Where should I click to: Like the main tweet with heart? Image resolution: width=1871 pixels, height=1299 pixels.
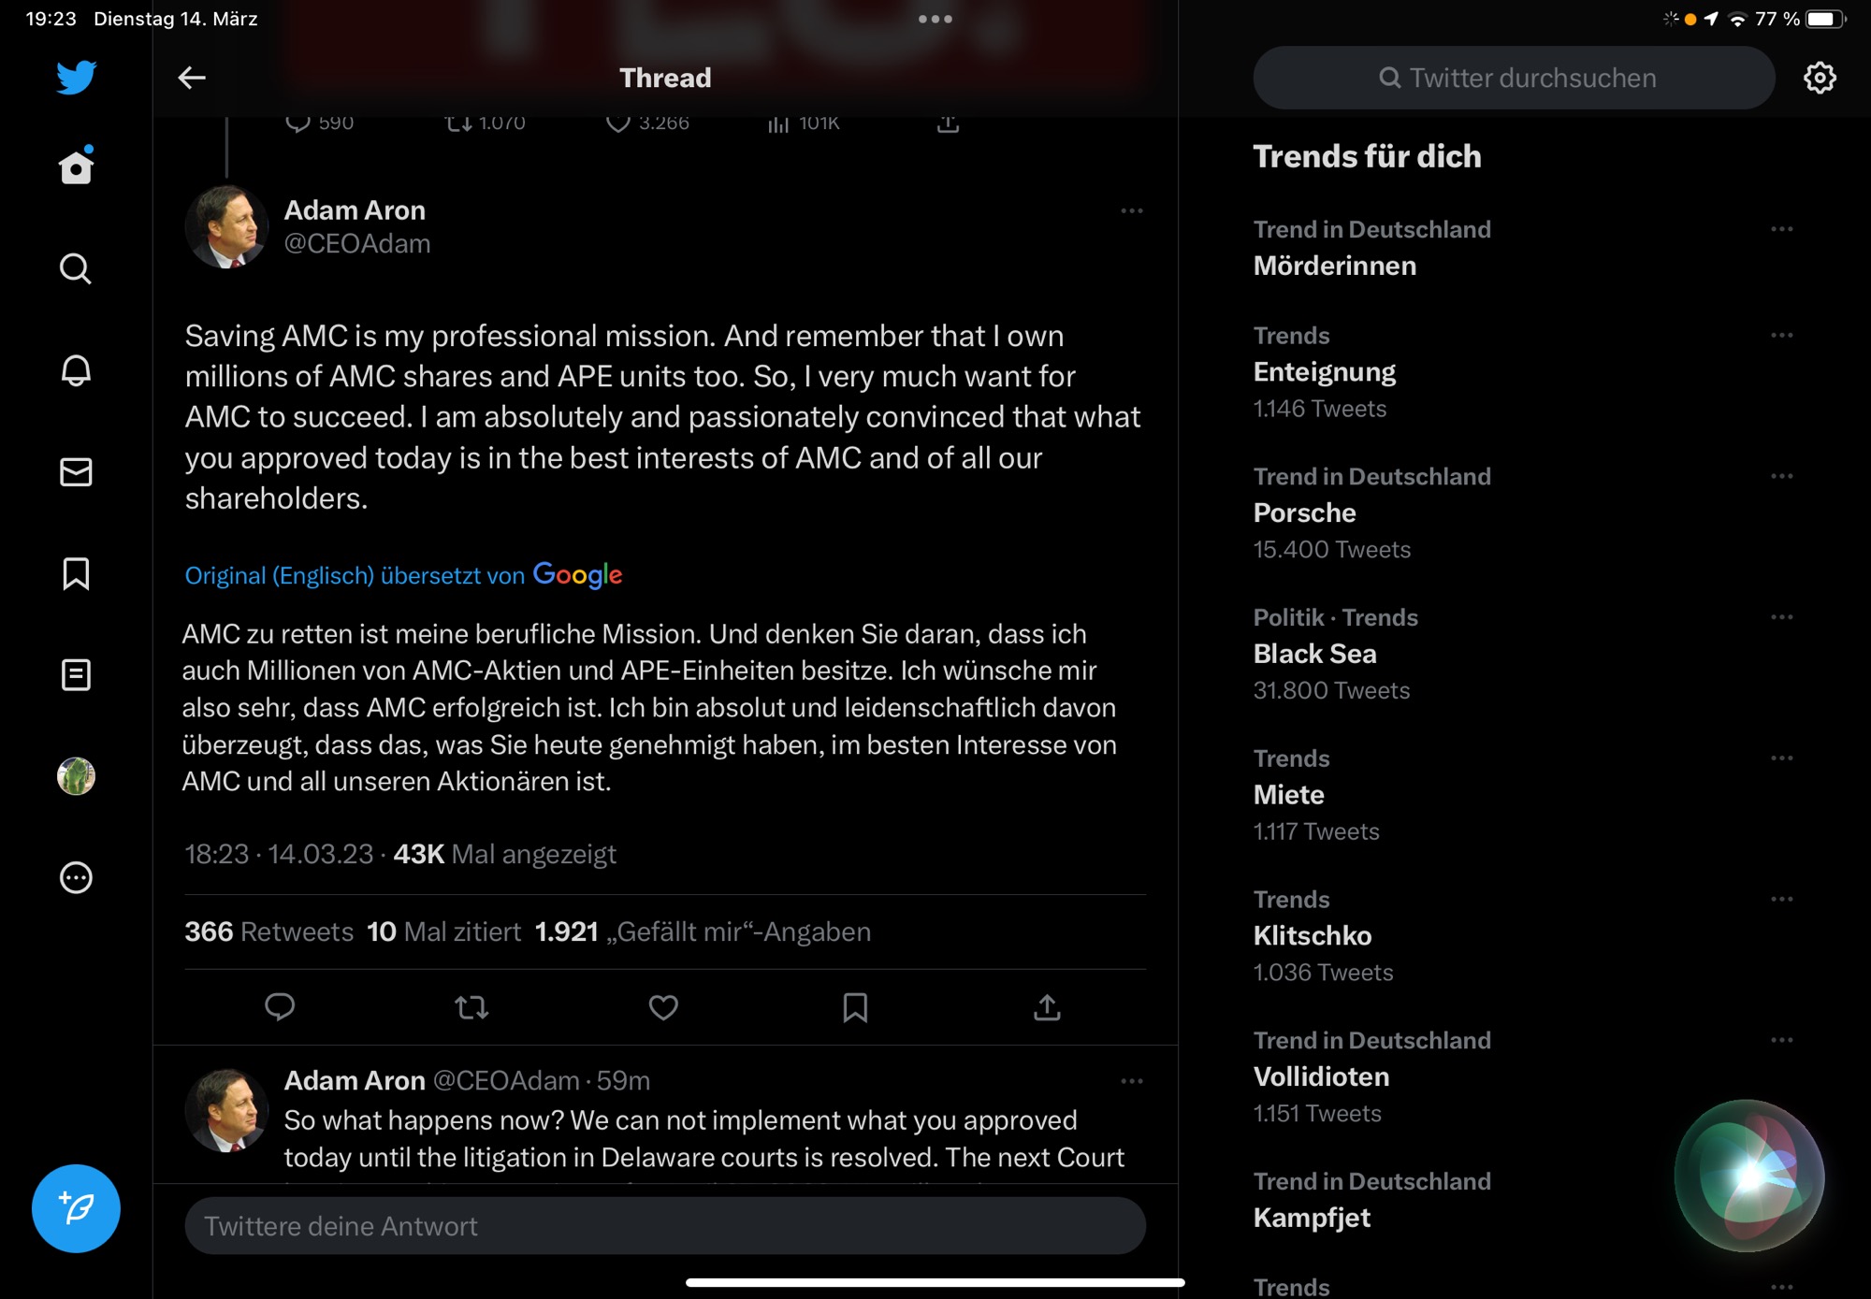[x=663, y=1007]
